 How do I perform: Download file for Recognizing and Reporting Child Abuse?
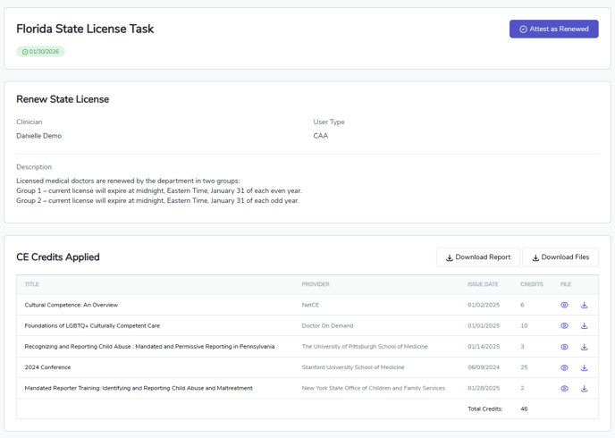coord(584,347)
